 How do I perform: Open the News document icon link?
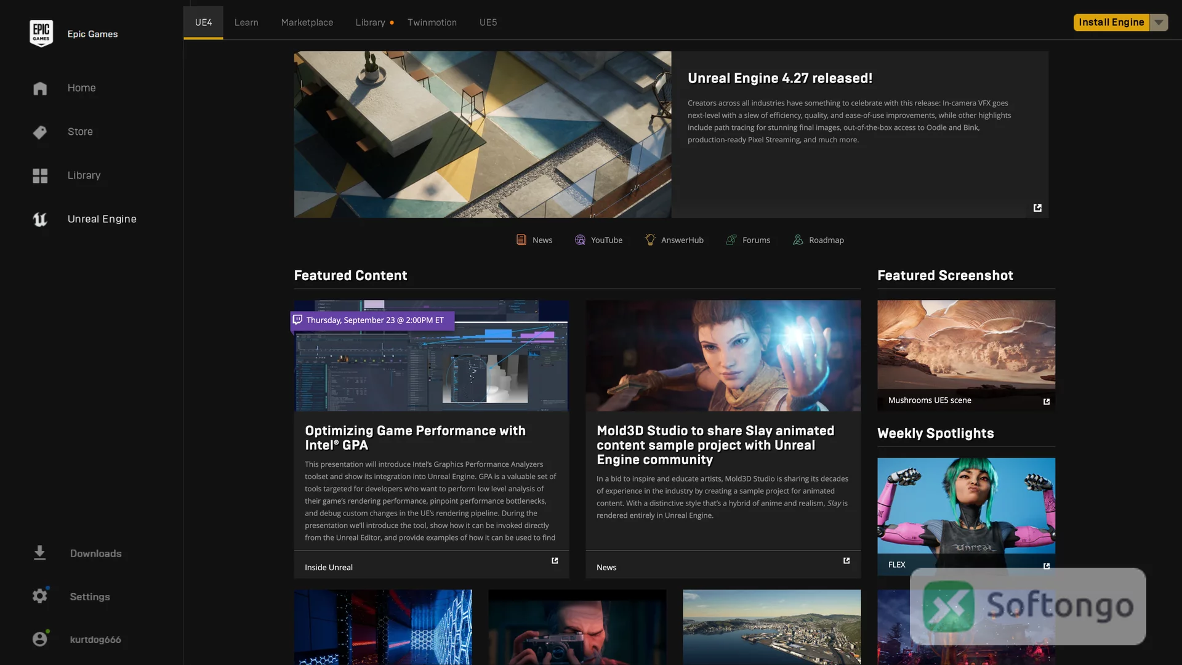pos(521,240)
